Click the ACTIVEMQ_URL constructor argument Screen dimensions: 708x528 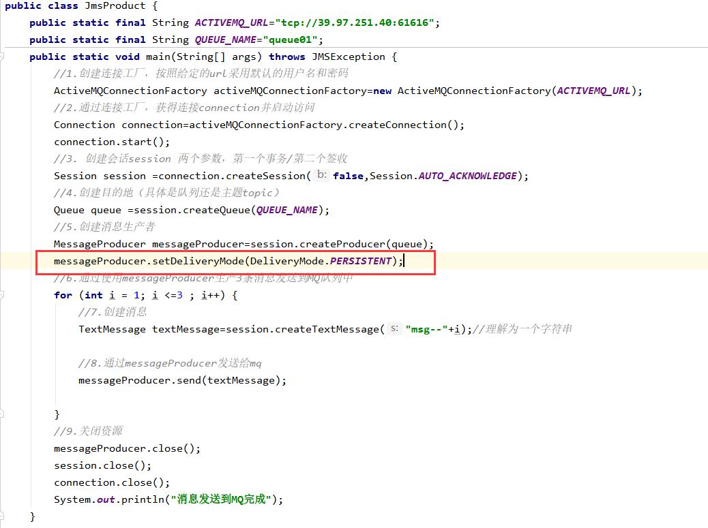tap(593, 91)
